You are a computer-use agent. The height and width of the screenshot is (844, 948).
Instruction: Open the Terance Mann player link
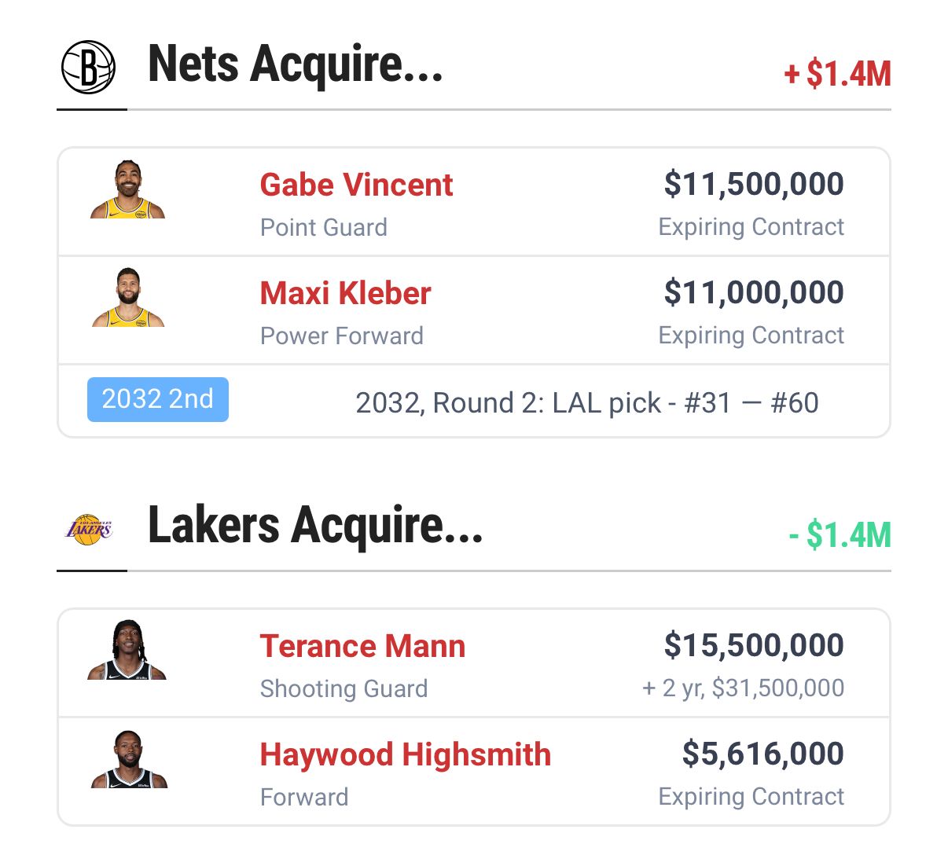click(x=362, y=647)
